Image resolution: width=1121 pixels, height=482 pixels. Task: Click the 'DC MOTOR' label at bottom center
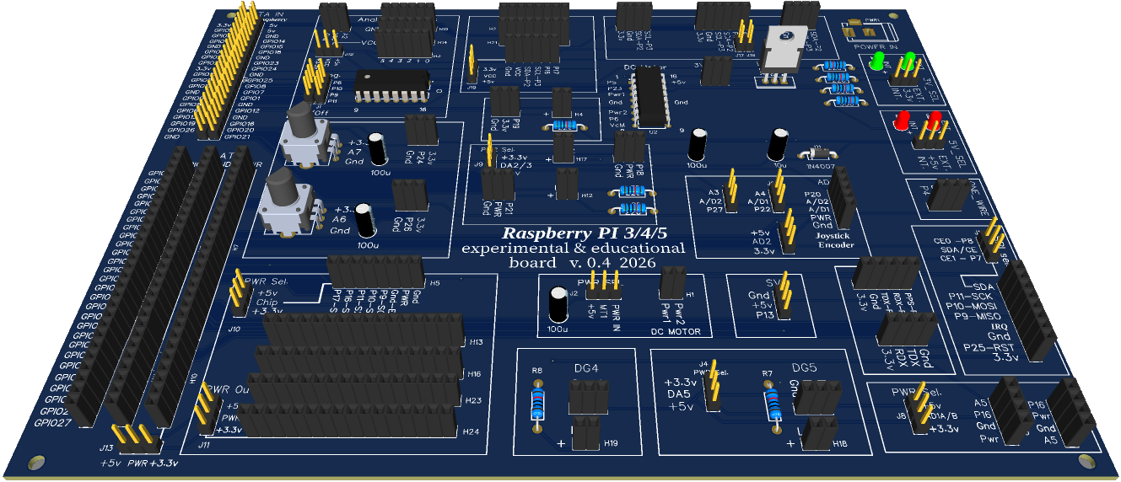click(x=676, y=330)
